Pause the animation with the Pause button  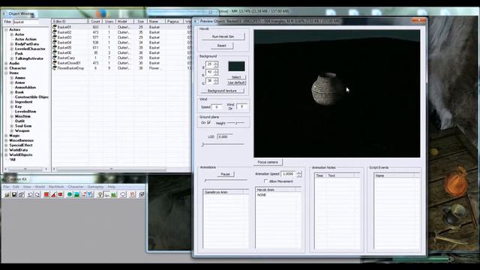click(225, 174)
